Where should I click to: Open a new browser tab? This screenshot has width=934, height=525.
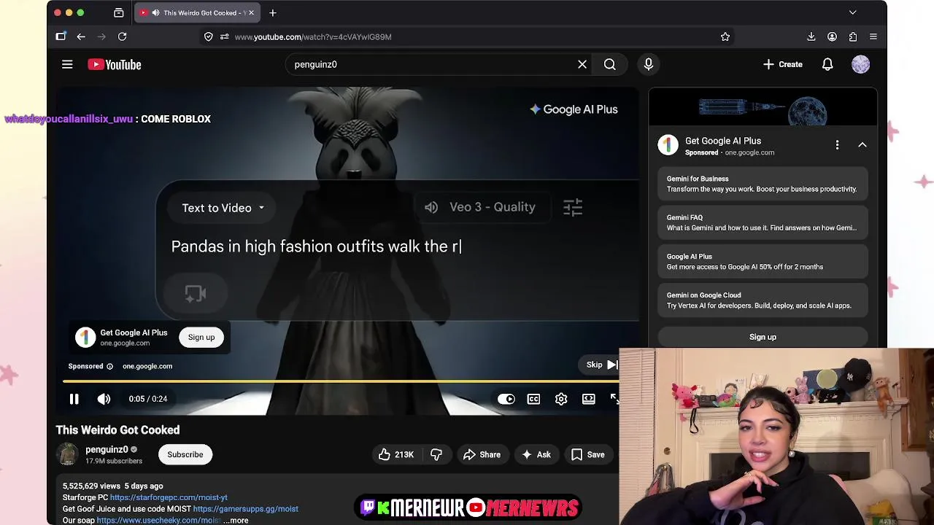(273, 12)
